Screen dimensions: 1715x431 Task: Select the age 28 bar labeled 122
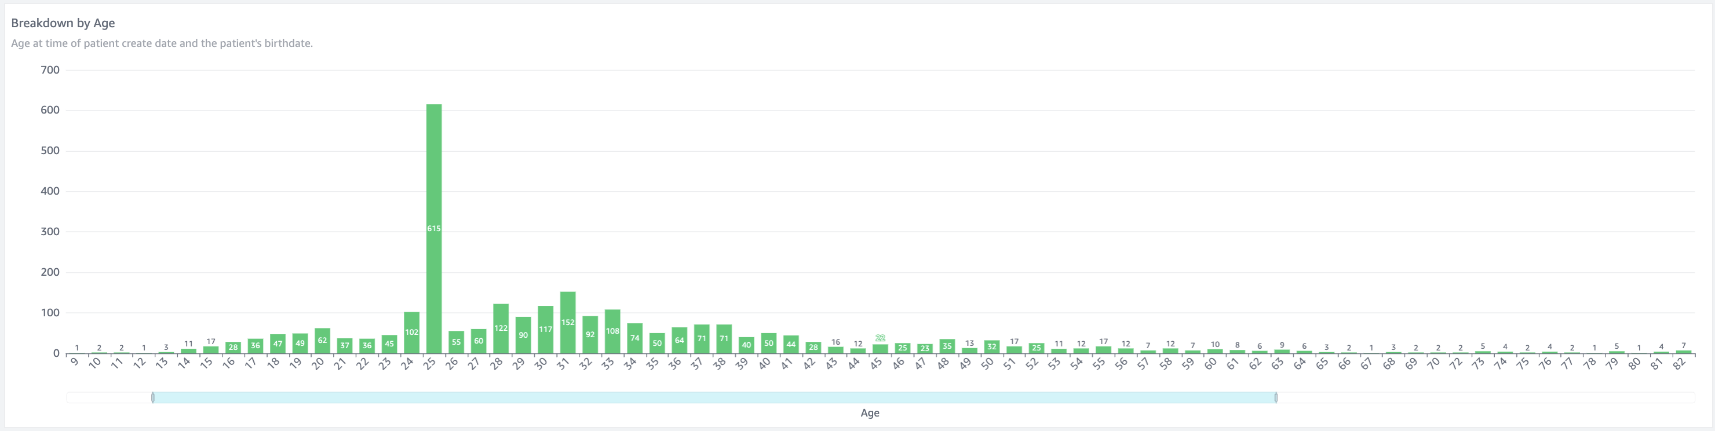(x=501, y=328)
